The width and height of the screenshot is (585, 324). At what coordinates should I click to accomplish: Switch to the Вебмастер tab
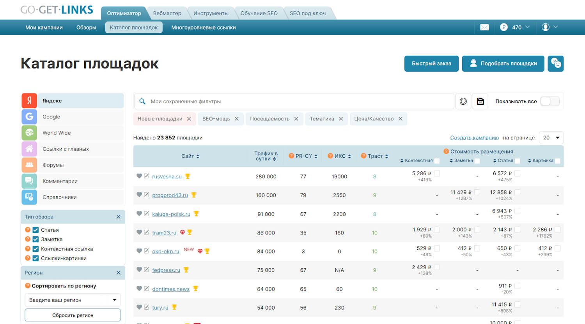pos(167,13)
